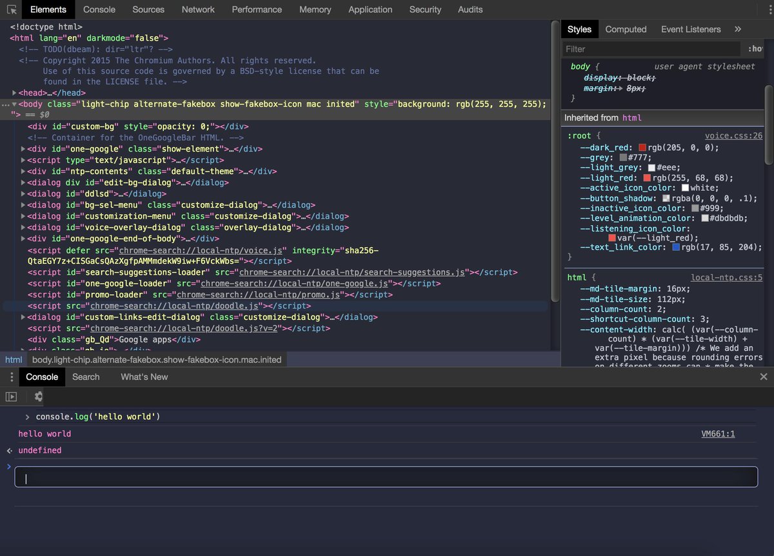
Task: Open the What's New drawer tab
Action: (x=144, y=377)
